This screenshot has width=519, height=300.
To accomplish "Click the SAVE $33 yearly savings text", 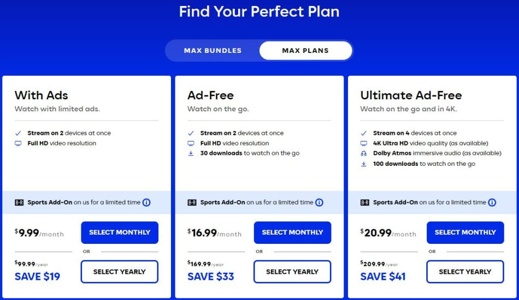I will [211, 277].
